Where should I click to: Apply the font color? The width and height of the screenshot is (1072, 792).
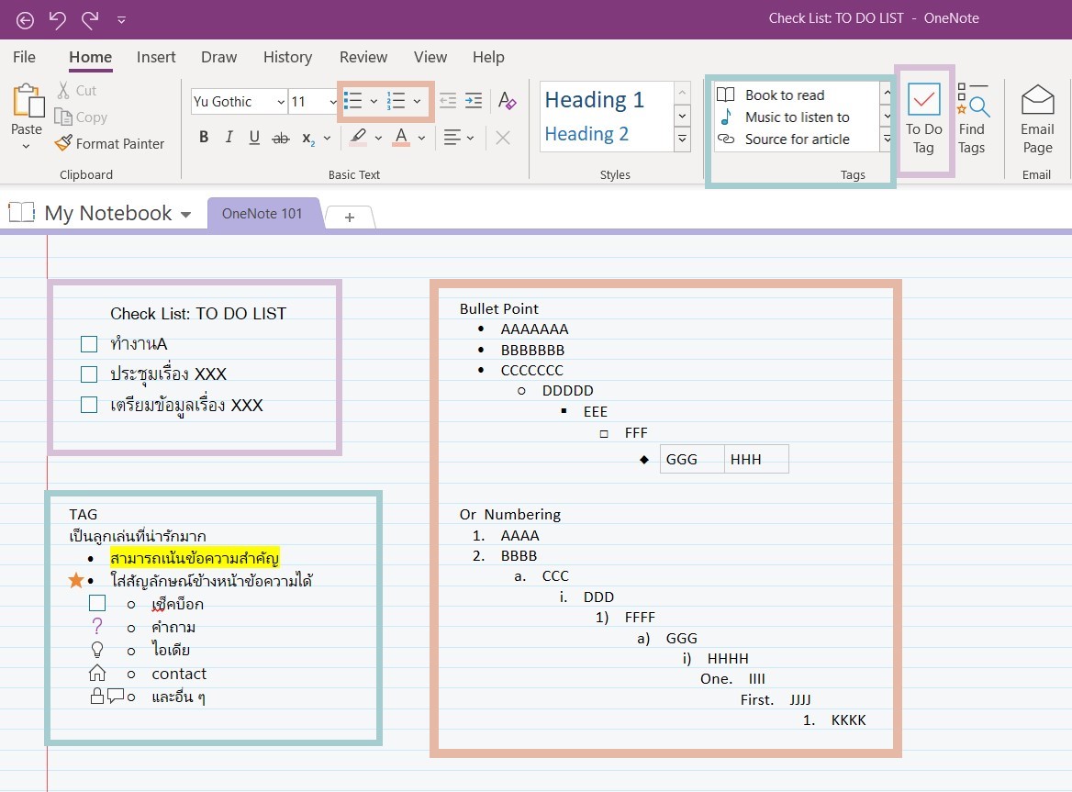pos(401,138)
